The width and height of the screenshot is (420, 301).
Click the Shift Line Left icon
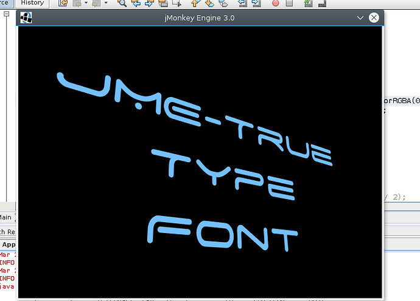pos(243,3)
